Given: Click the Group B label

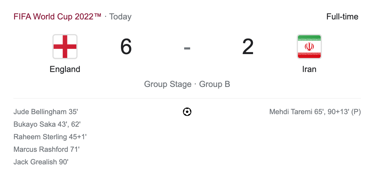Looking at the screenshot, I should tap(214, 84).
